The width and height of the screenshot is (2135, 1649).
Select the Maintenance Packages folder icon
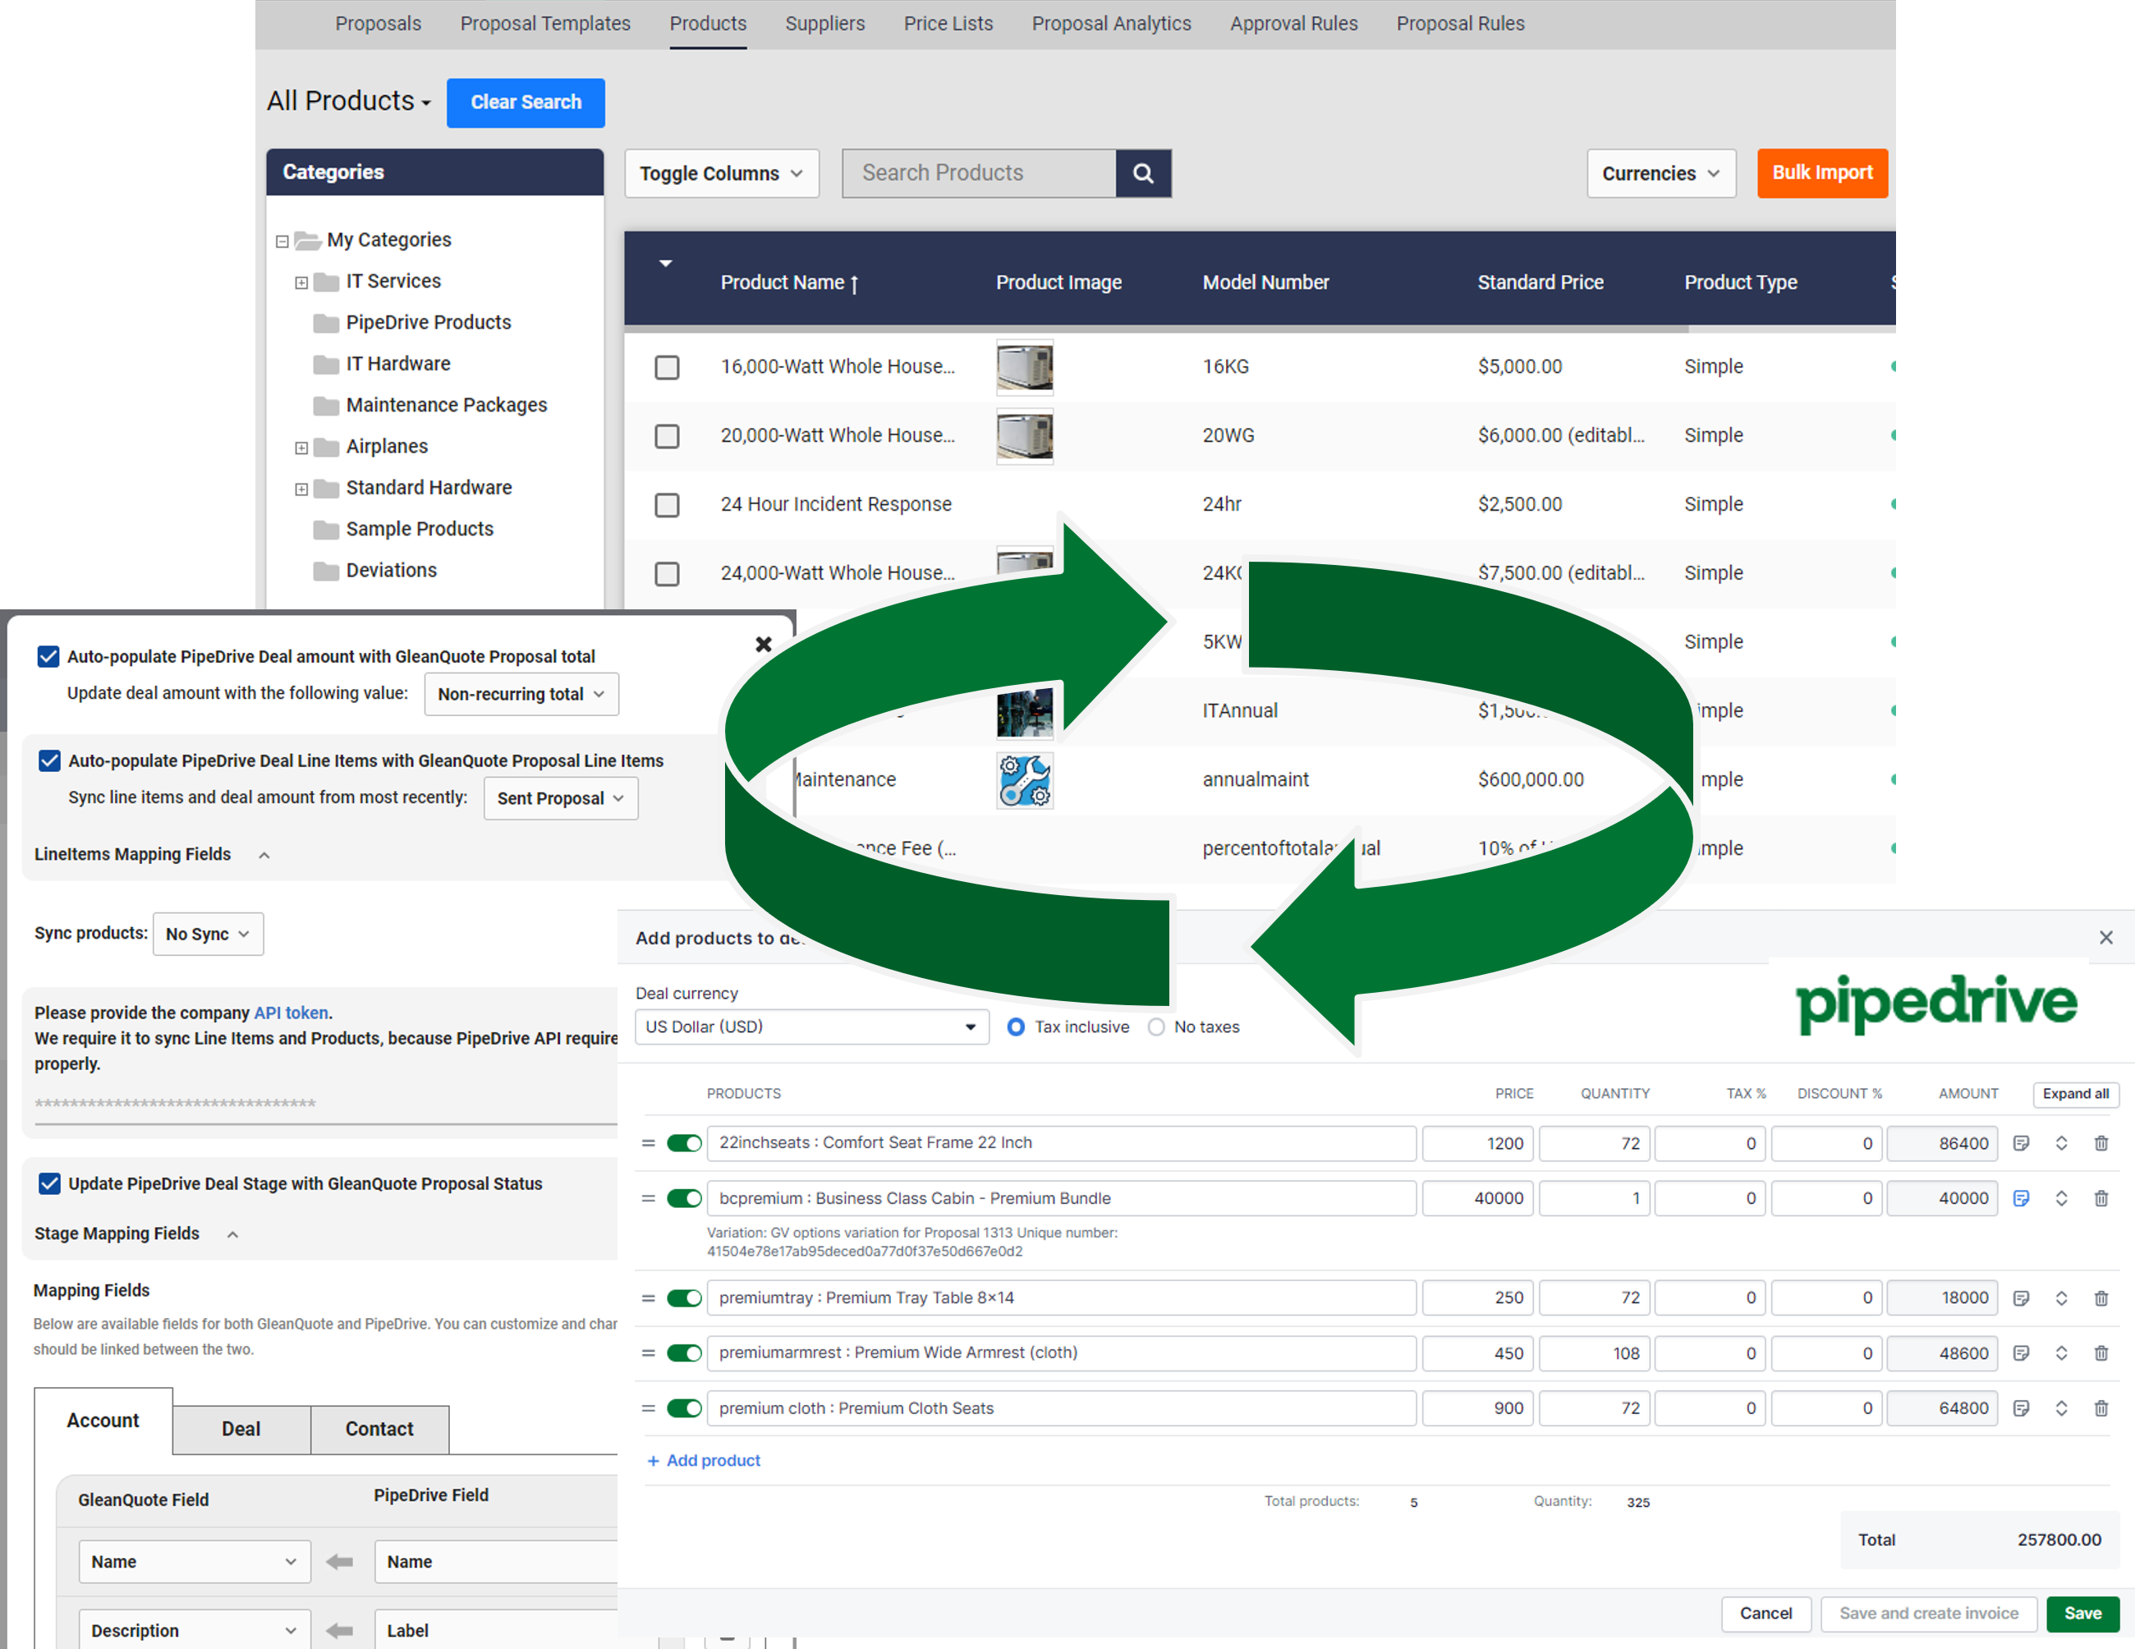(x=325, y=405)
